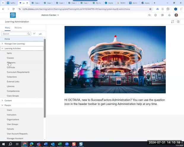Open User Account Requests entry

point(17,134)
